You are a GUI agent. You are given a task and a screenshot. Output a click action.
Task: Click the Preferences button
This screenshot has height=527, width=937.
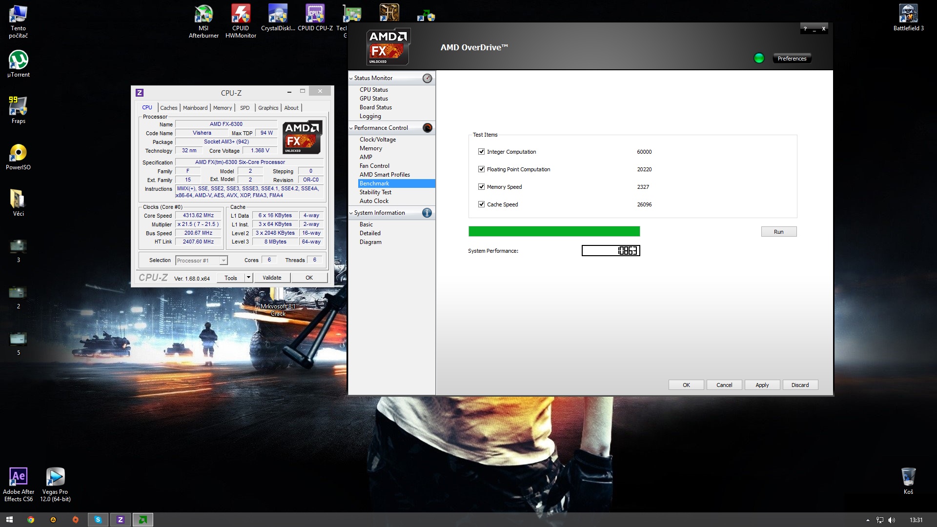[792, 59]
